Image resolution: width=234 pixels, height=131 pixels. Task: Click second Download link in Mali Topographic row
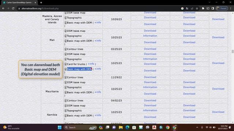(x=189, y=36)
